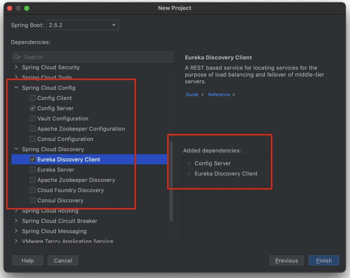
Task: Open the Spring Boot version dropdown
Action: [83, 25]
